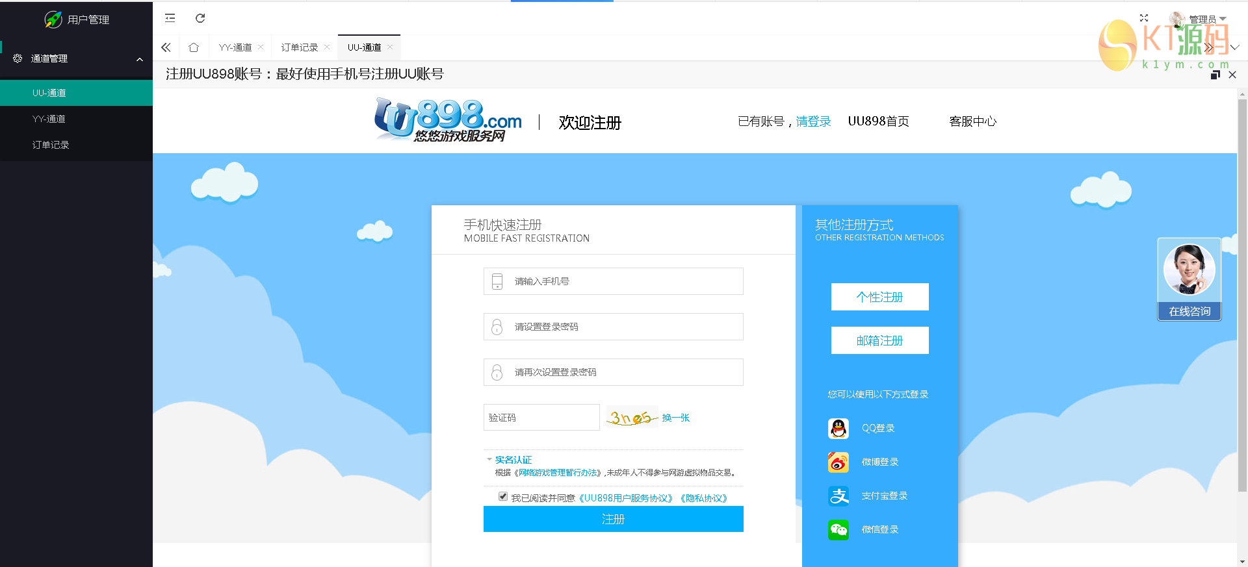This screenshot has height=567, width=1248.
Task: Click the administrator avatar picture
Action: [1177, 19]
